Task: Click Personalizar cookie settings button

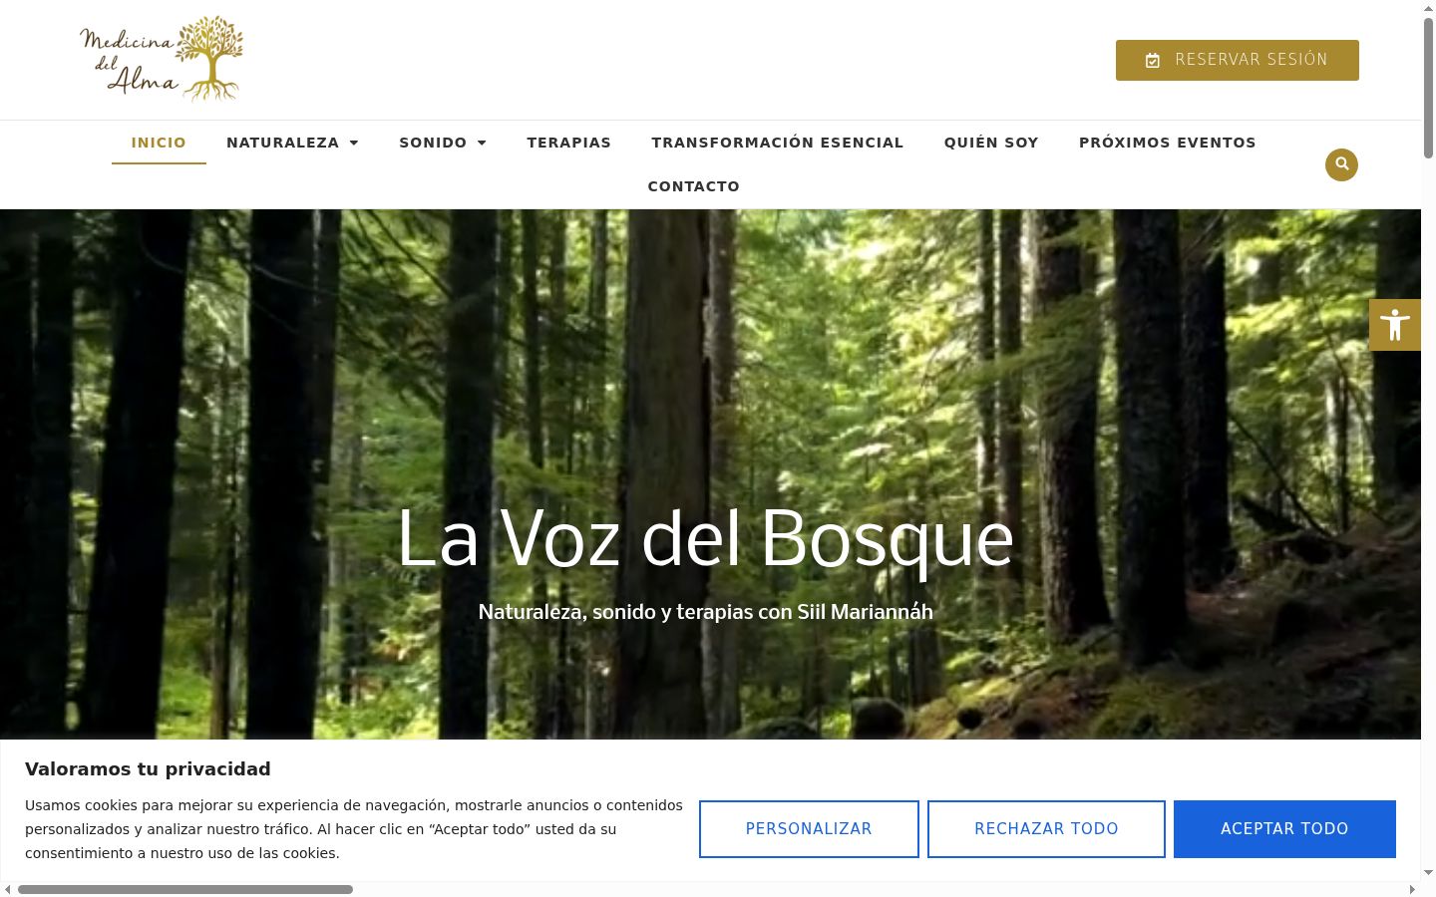Action: click(809, 829)
